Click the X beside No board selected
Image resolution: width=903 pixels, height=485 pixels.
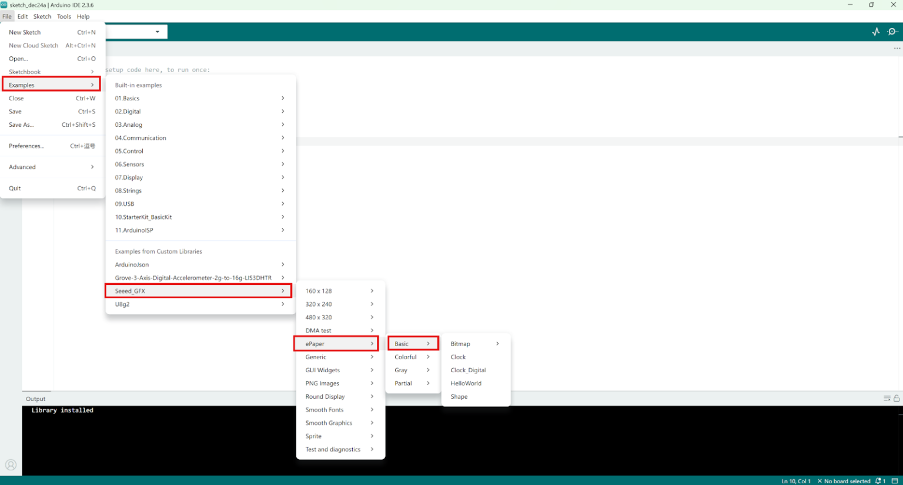pos(820,481)
